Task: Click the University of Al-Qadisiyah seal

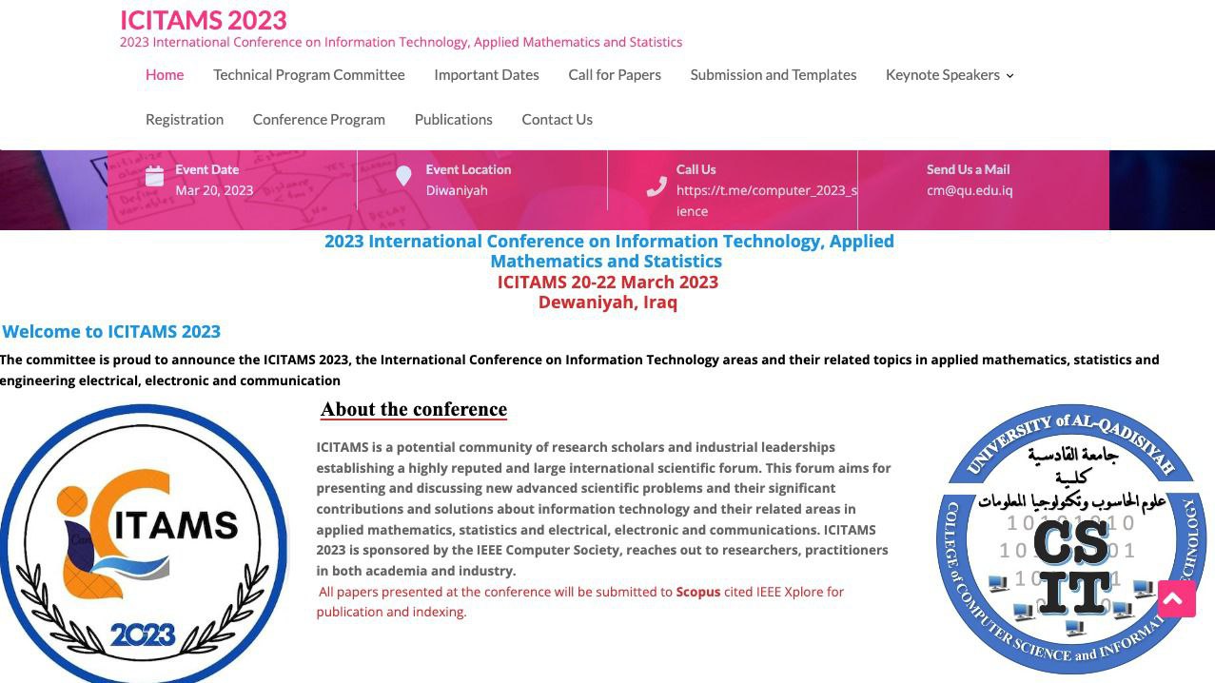Action: 1071,539
